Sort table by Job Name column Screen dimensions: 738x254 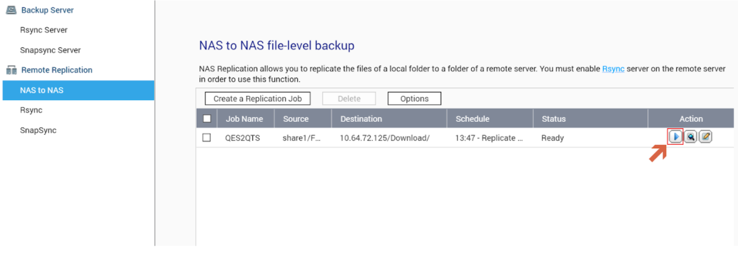coord(244,119)
